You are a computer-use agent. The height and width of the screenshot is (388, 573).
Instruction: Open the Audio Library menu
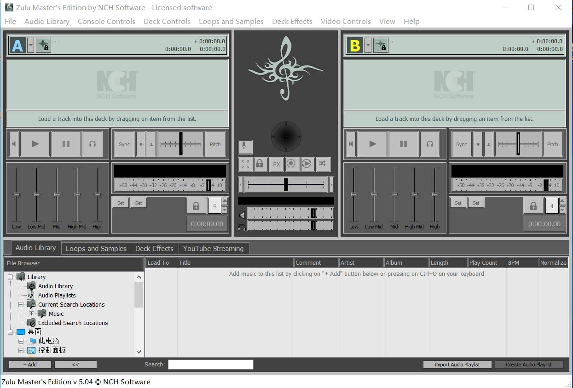click(x=47, y=21)
